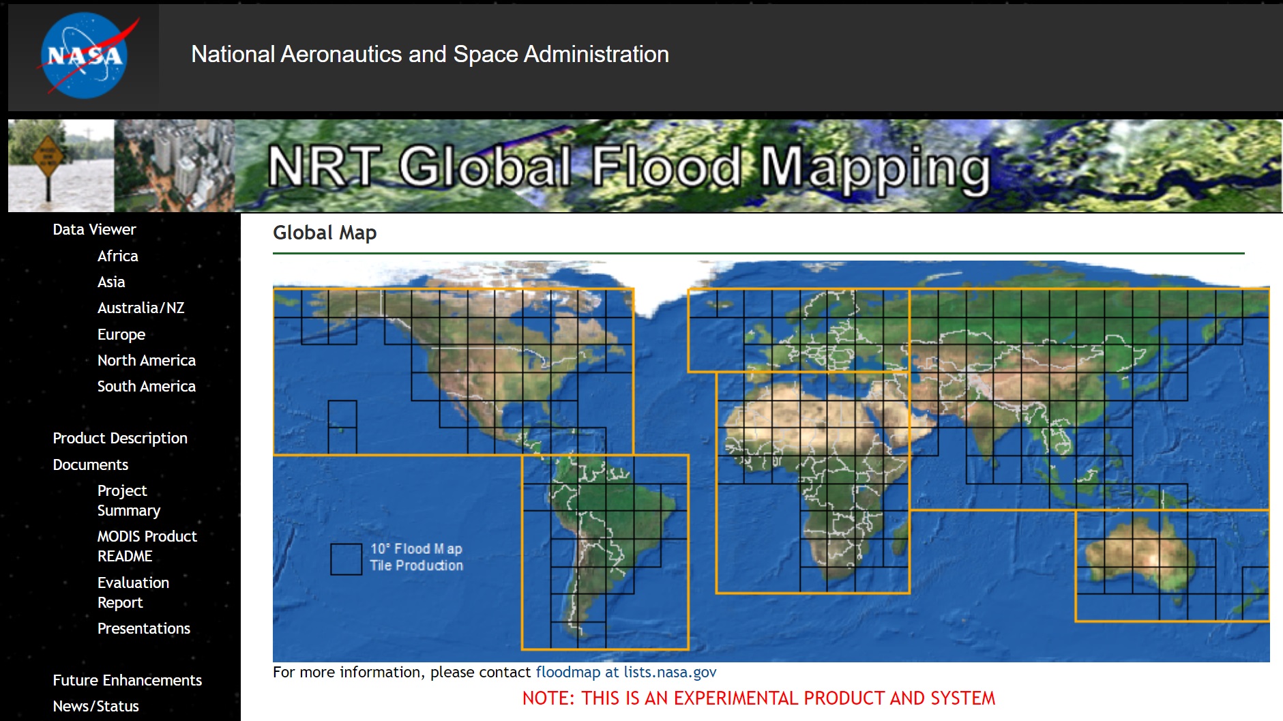This screenshot has width=1283, height=721.
Task: Open the Presentations link
Action: pos(143,628)
